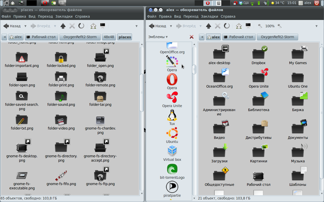Open Справка menu in places window

pos(83,16)
